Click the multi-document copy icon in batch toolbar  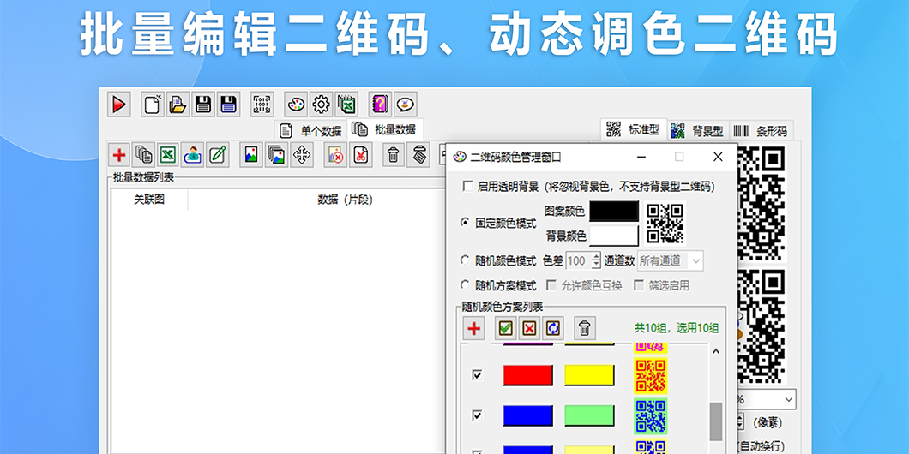click(x=144, y=154)
